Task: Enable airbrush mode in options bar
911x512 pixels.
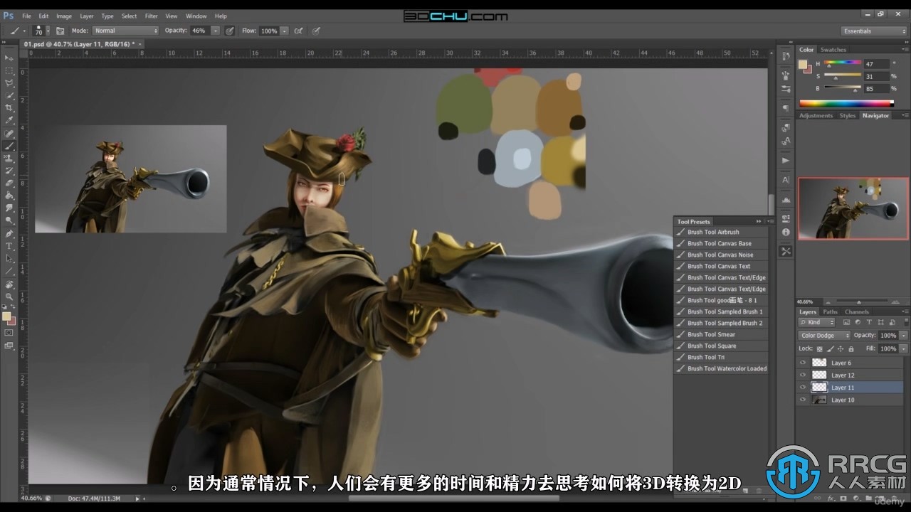Action: [x=299, y=31]
